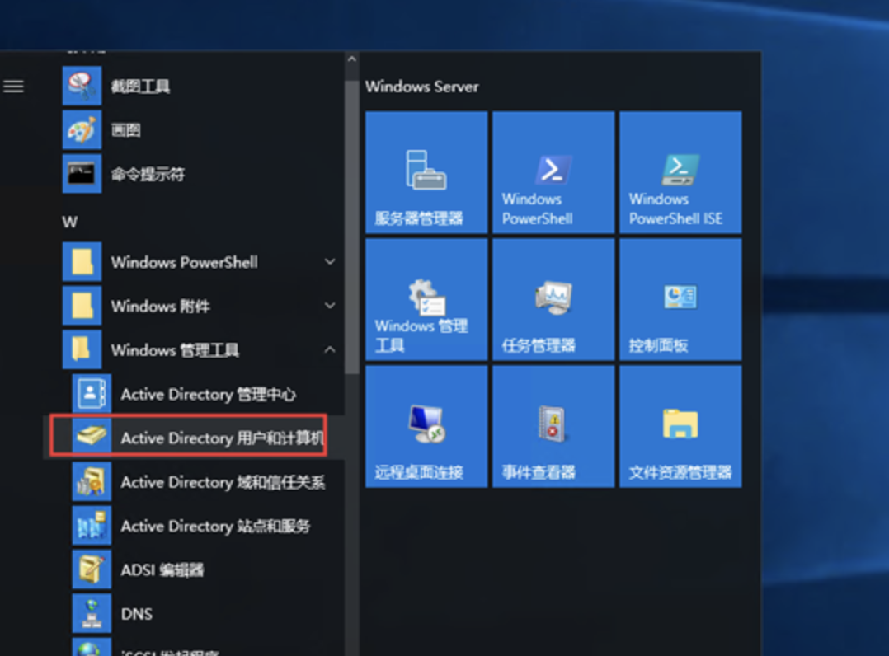Open the hamburger menu in Start

tap(13, 86)
